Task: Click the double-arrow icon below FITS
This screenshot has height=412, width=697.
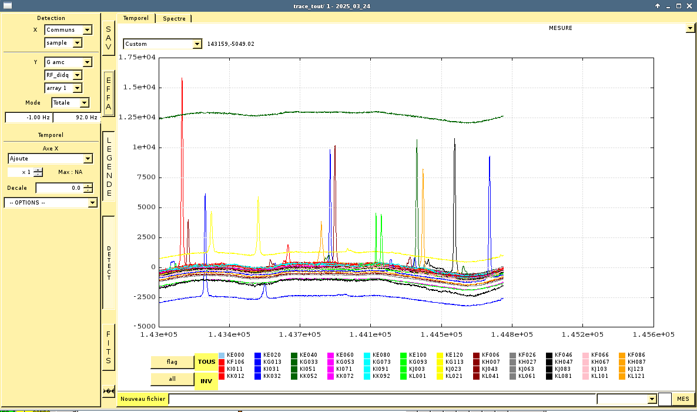Action: click(108, 391)
